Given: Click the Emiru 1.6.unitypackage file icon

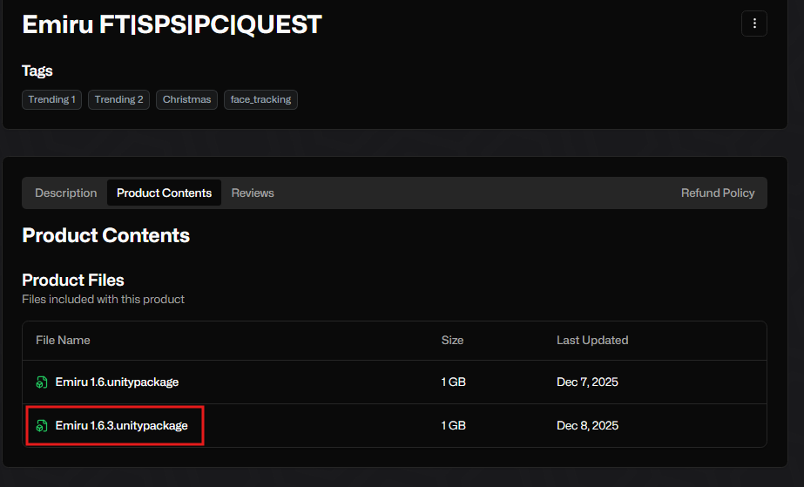Looking at the screenshot, I should point(42,382).
